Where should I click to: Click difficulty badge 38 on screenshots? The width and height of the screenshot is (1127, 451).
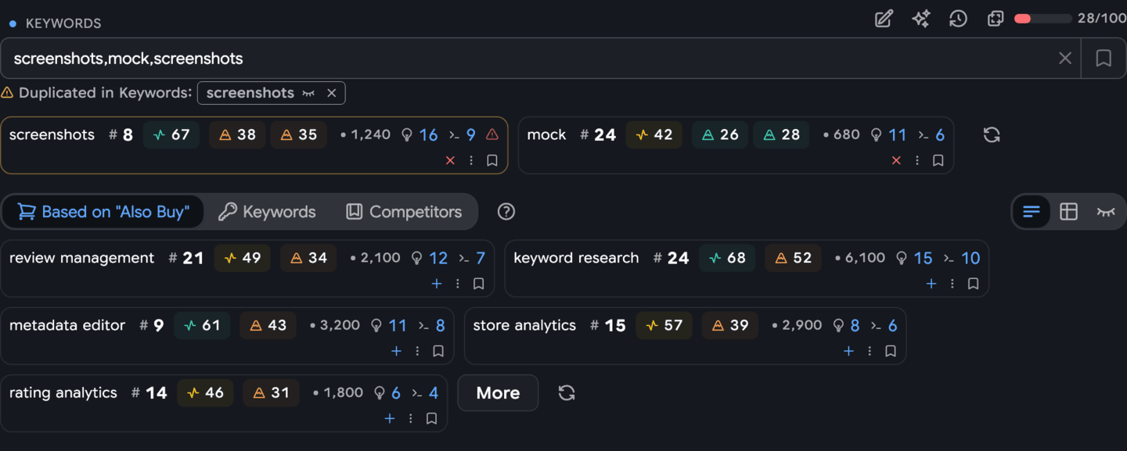coord(237,134)
